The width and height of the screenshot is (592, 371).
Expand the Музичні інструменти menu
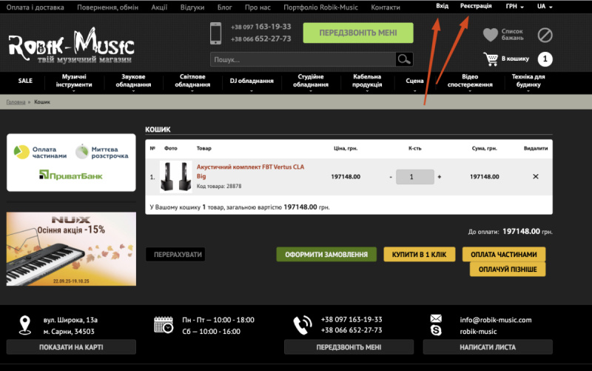point(73,81)
